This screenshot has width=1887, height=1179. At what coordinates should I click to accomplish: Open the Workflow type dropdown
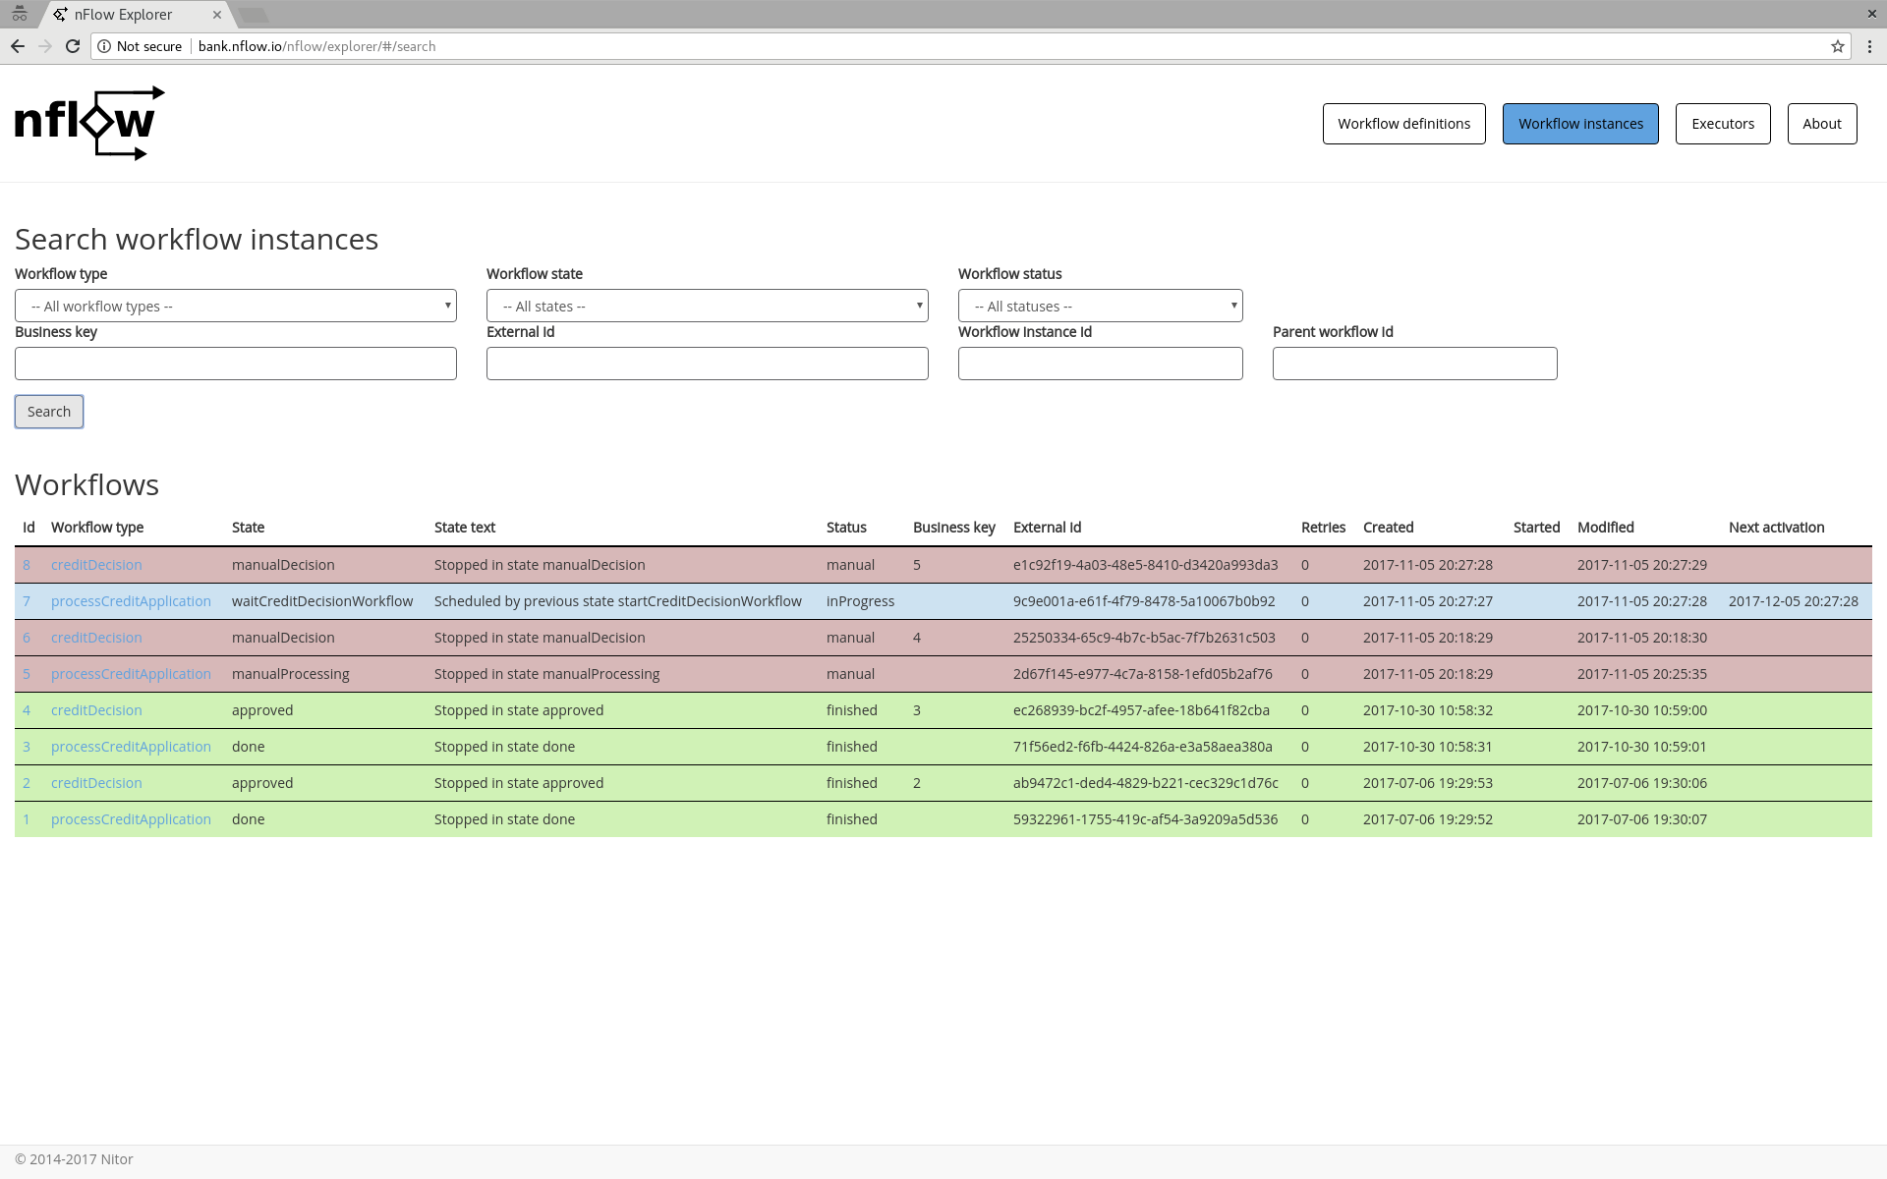point(236,306)
